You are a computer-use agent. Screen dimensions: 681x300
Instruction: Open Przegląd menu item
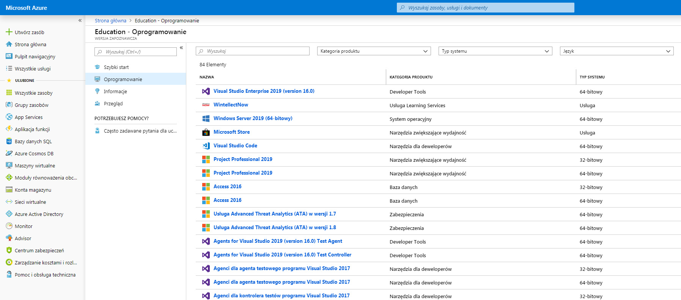[x=136, y=103]
